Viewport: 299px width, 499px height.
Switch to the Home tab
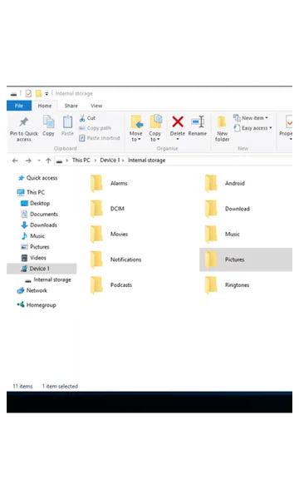45,106
